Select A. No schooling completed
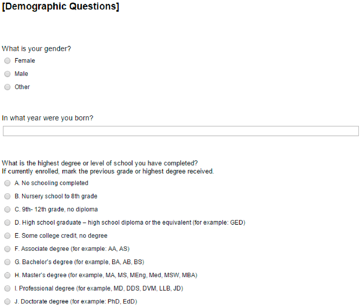This screenshot has height=307, width=361. click(7, 183)
